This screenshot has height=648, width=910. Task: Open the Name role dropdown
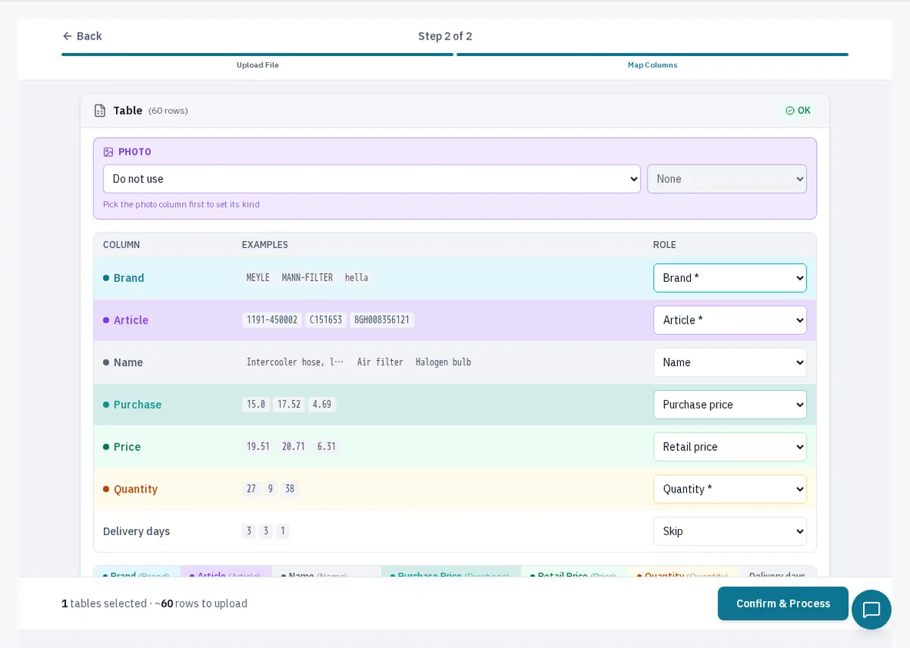730,362
